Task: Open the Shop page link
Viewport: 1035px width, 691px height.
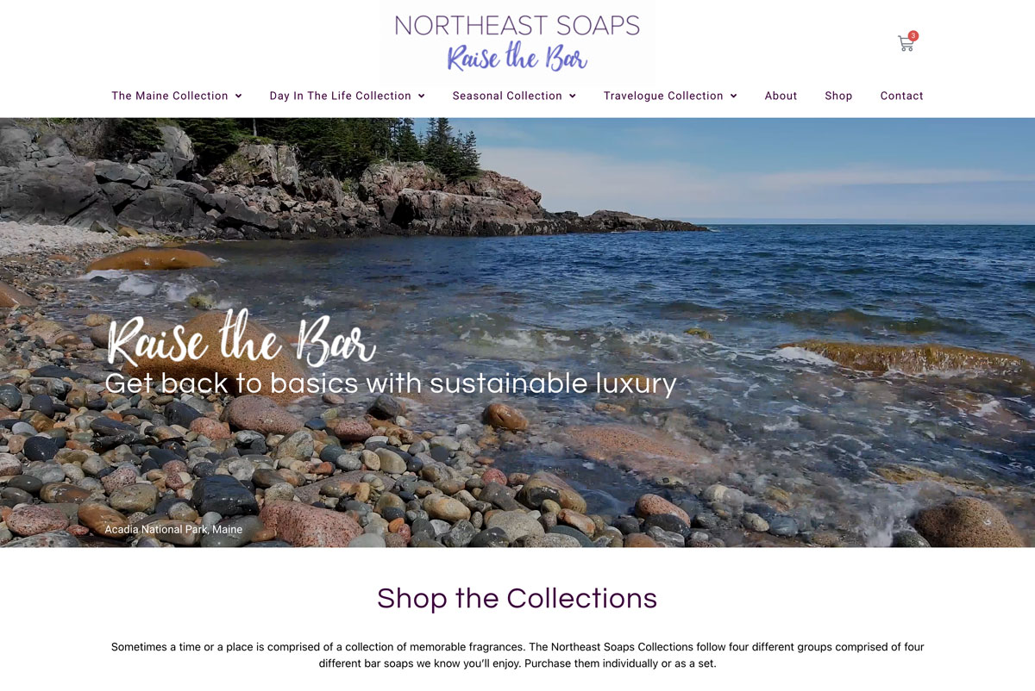Action: (x=838, y=96)
